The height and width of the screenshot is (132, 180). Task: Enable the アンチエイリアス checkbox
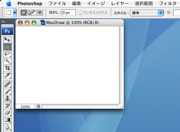(80, 13)
